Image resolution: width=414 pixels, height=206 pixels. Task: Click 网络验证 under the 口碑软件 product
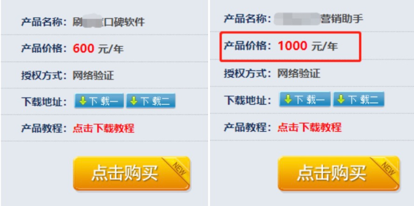(x=93, y=75)
